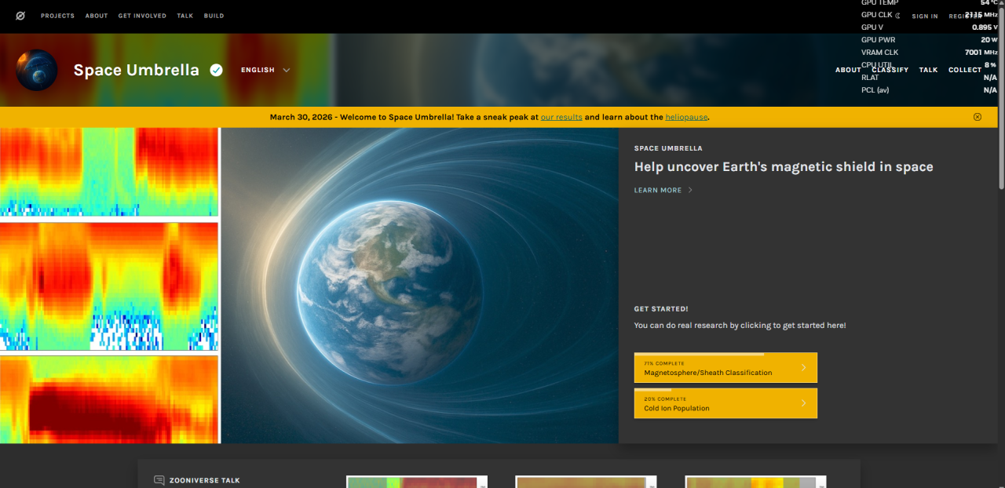Click Sign In at the top right
This screenshot has height=488, width=1005.
point(925,16)
